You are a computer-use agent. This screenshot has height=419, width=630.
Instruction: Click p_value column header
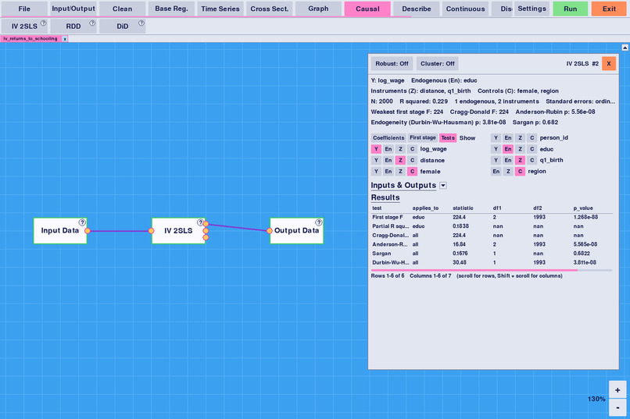(583, 208)
